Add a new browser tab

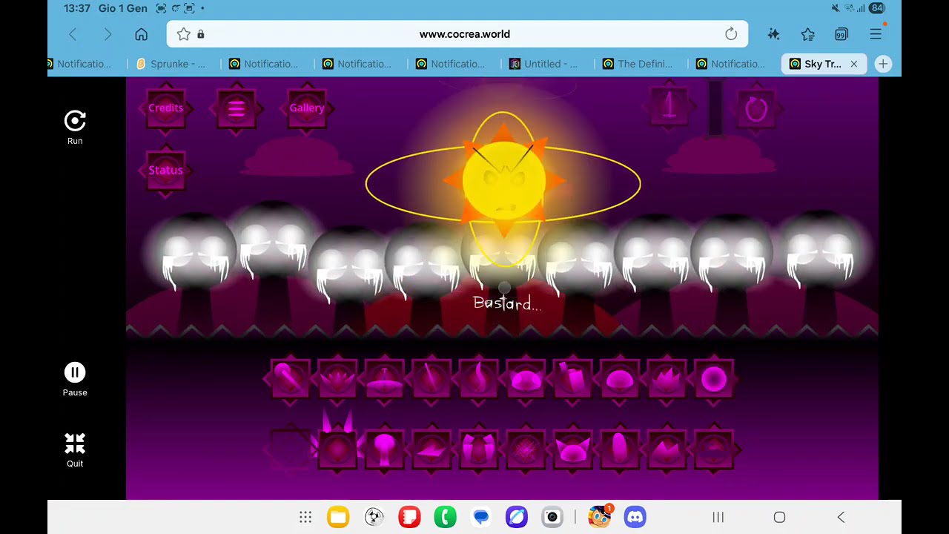click(883, 64)
